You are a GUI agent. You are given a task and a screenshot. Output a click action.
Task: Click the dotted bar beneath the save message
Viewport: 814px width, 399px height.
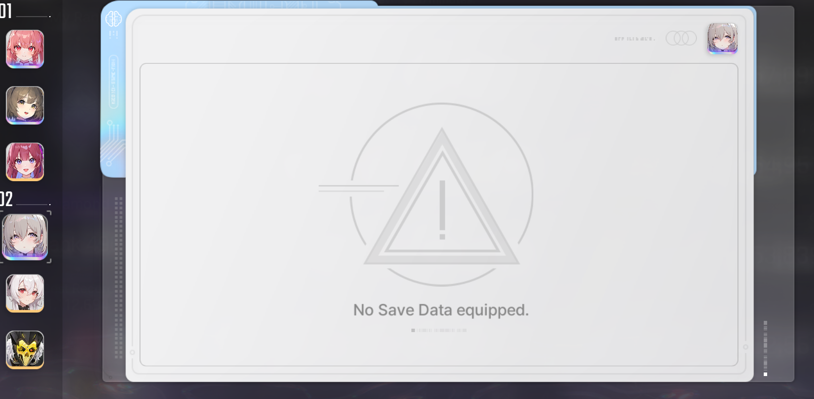[x=439, y=331]
